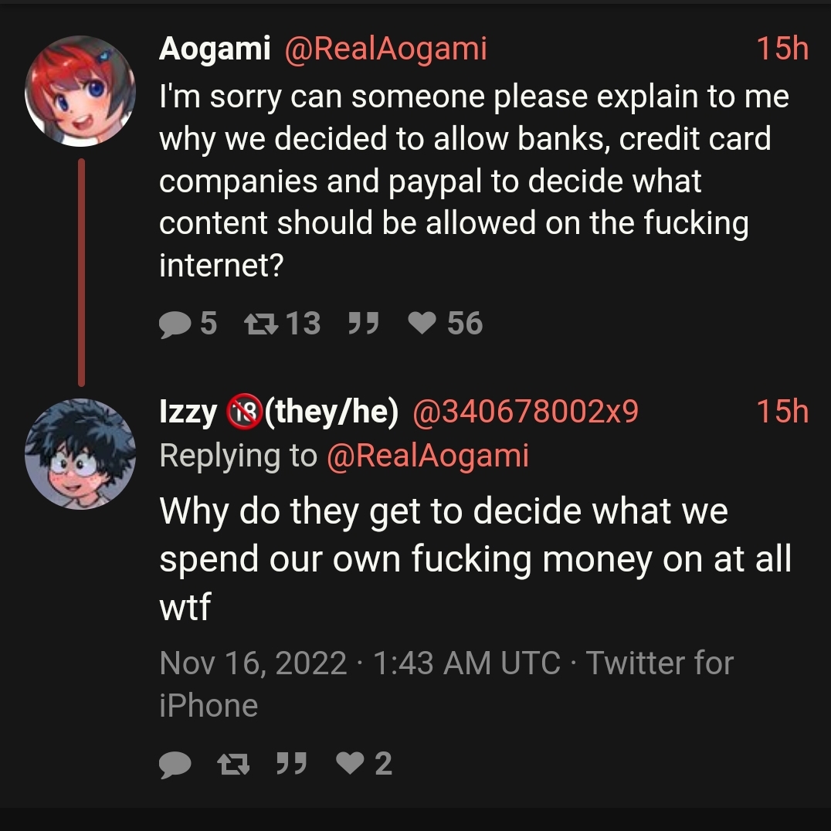831x831 pixels.
Task: Click the reply icon on Izzy's tweet
Action: [175, 765]
